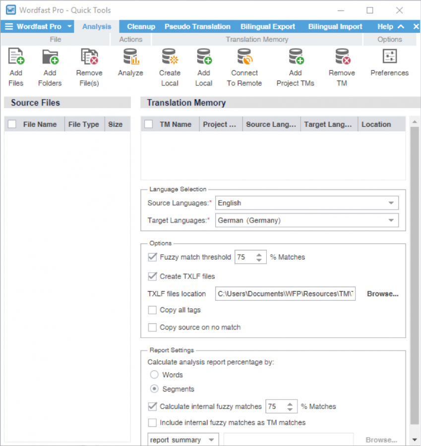Click the Remove File(s) icon
The height and width of the screenshot is (446, 421).
pos(89,58)
